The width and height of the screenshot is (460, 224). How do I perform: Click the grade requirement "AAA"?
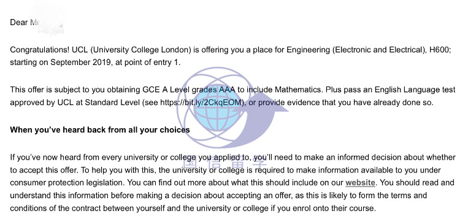pos(227,90)
